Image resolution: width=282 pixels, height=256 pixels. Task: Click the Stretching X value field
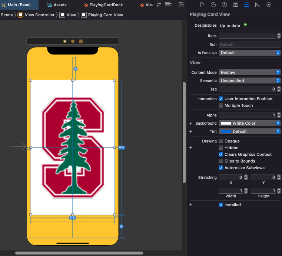coord(231,177)
